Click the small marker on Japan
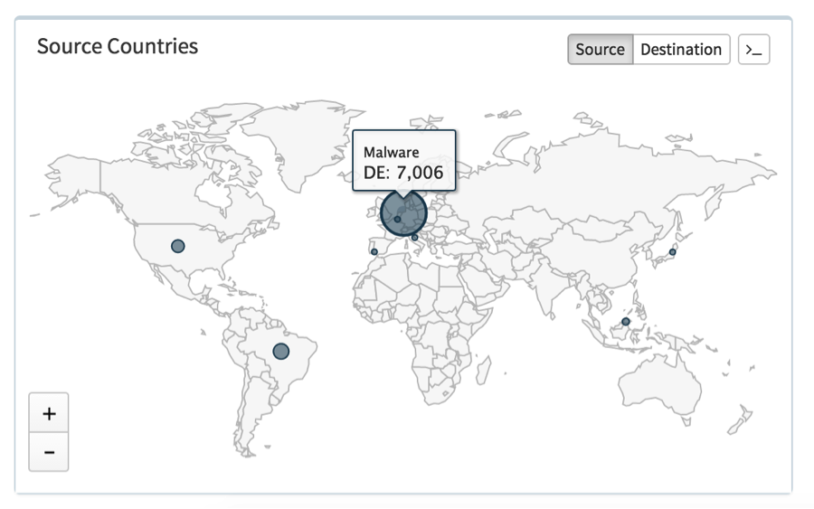Image resolution: width=814 pixels, height=509 pixels. point(672,252)
